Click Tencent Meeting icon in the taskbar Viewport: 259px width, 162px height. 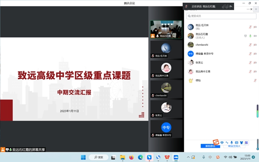(x=176, y=157)
